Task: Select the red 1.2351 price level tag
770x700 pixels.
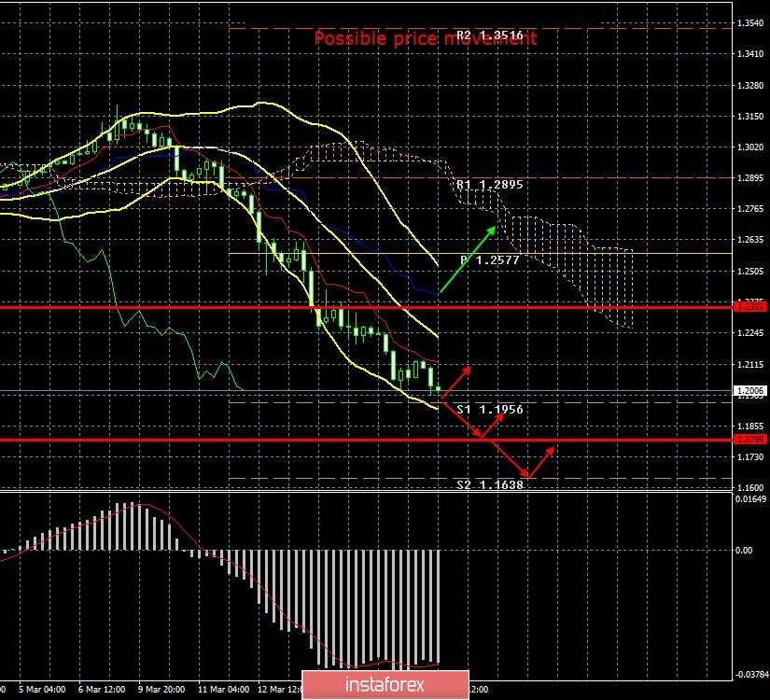Action: (x=749, y=306)
